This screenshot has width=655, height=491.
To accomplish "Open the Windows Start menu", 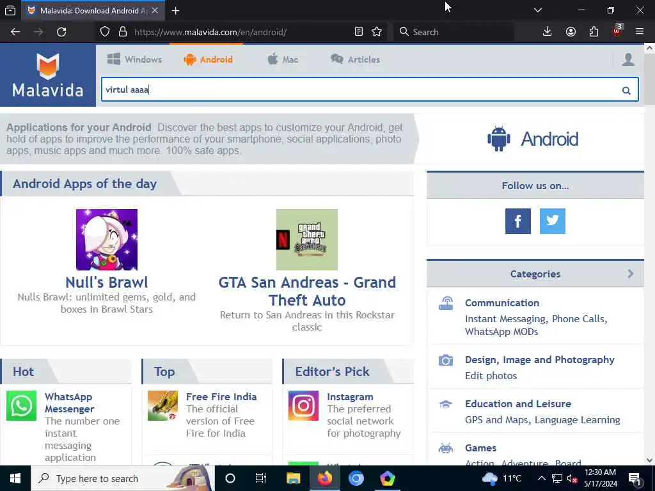I will (x=15, y=478).
